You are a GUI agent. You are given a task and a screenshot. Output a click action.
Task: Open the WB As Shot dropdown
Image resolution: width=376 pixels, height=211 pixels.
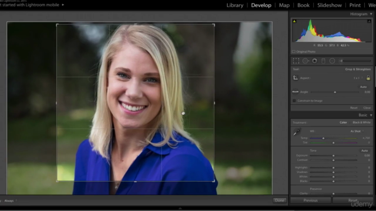click(357, 131)
